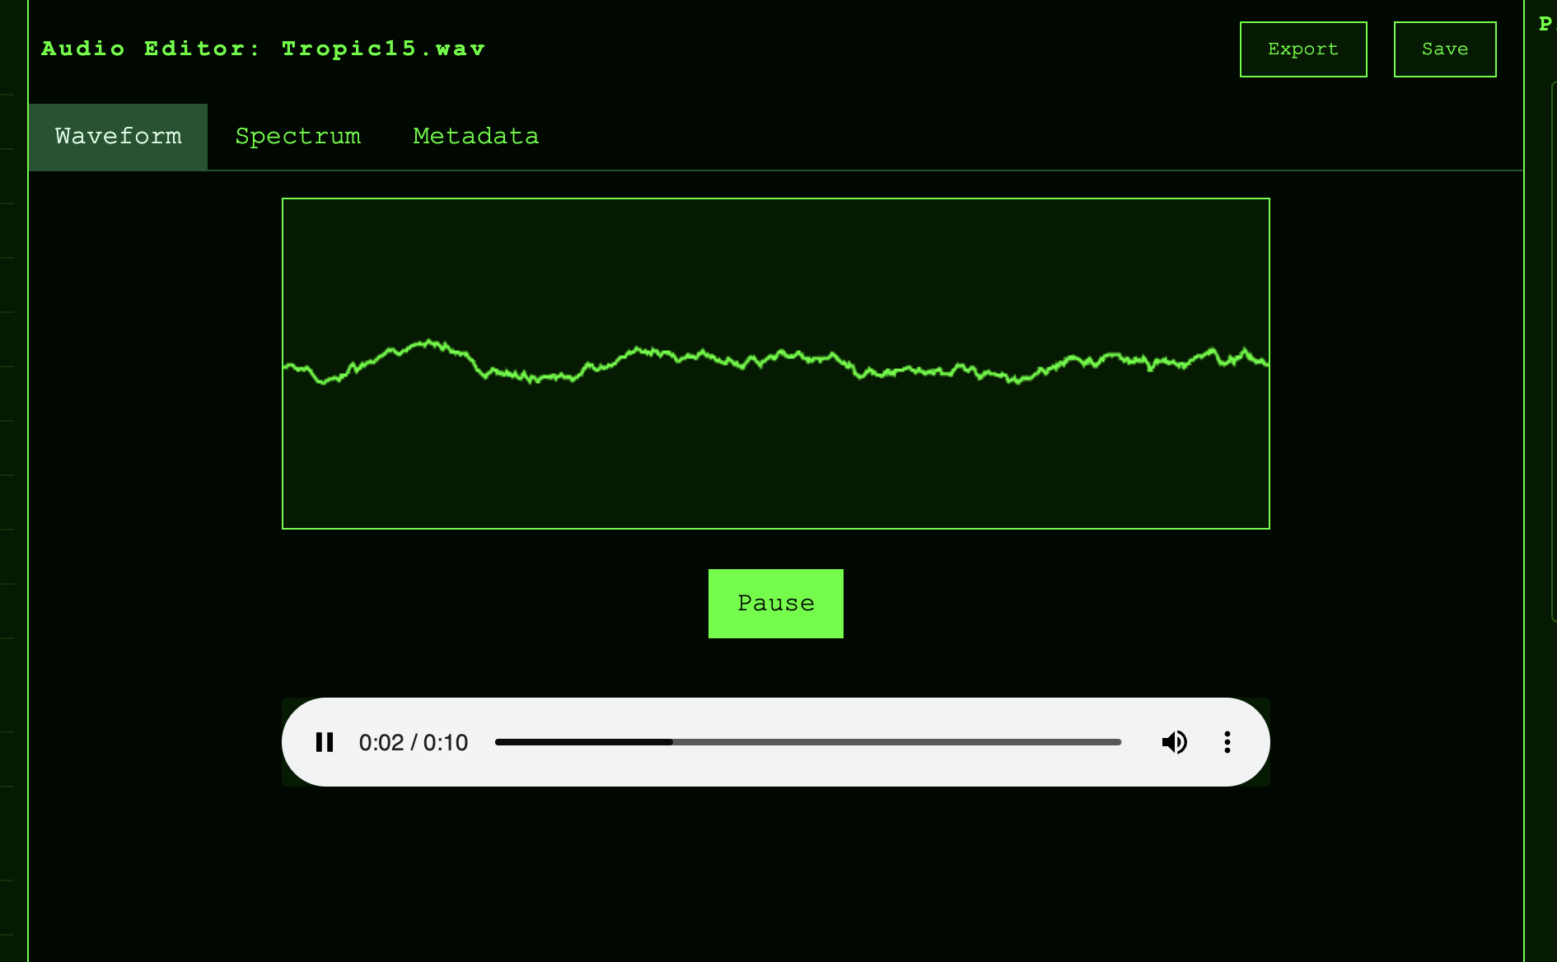The height and width of the screenshot is (962, 1557).
Task: Select the Waveform tab
Action: tap(118, 137)
